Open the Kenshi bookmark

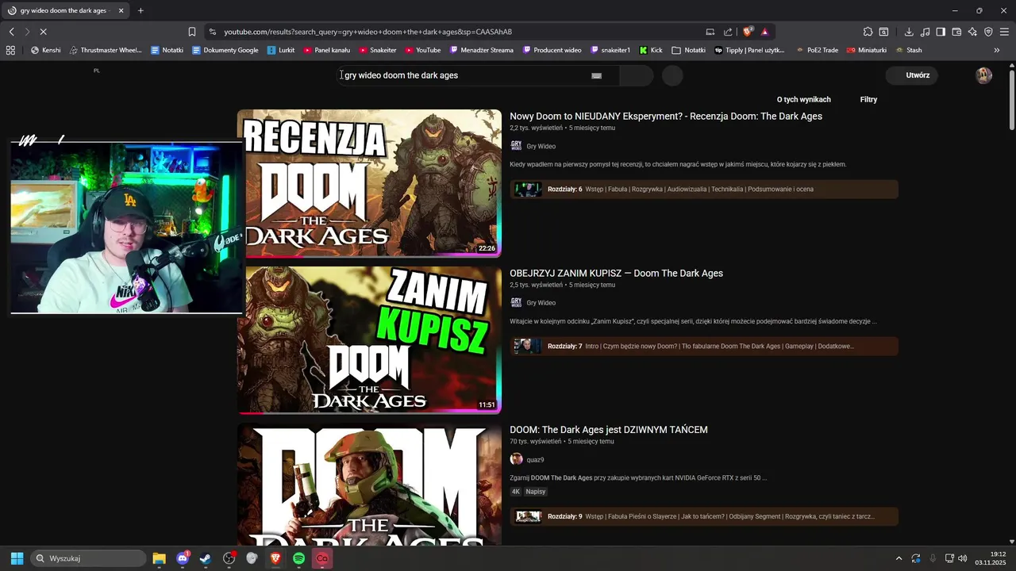pos(45,50)
